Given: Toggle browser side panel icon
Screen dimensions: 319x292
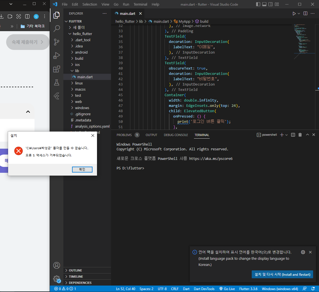Looking at the screenshot, I should tap(27, 17).
